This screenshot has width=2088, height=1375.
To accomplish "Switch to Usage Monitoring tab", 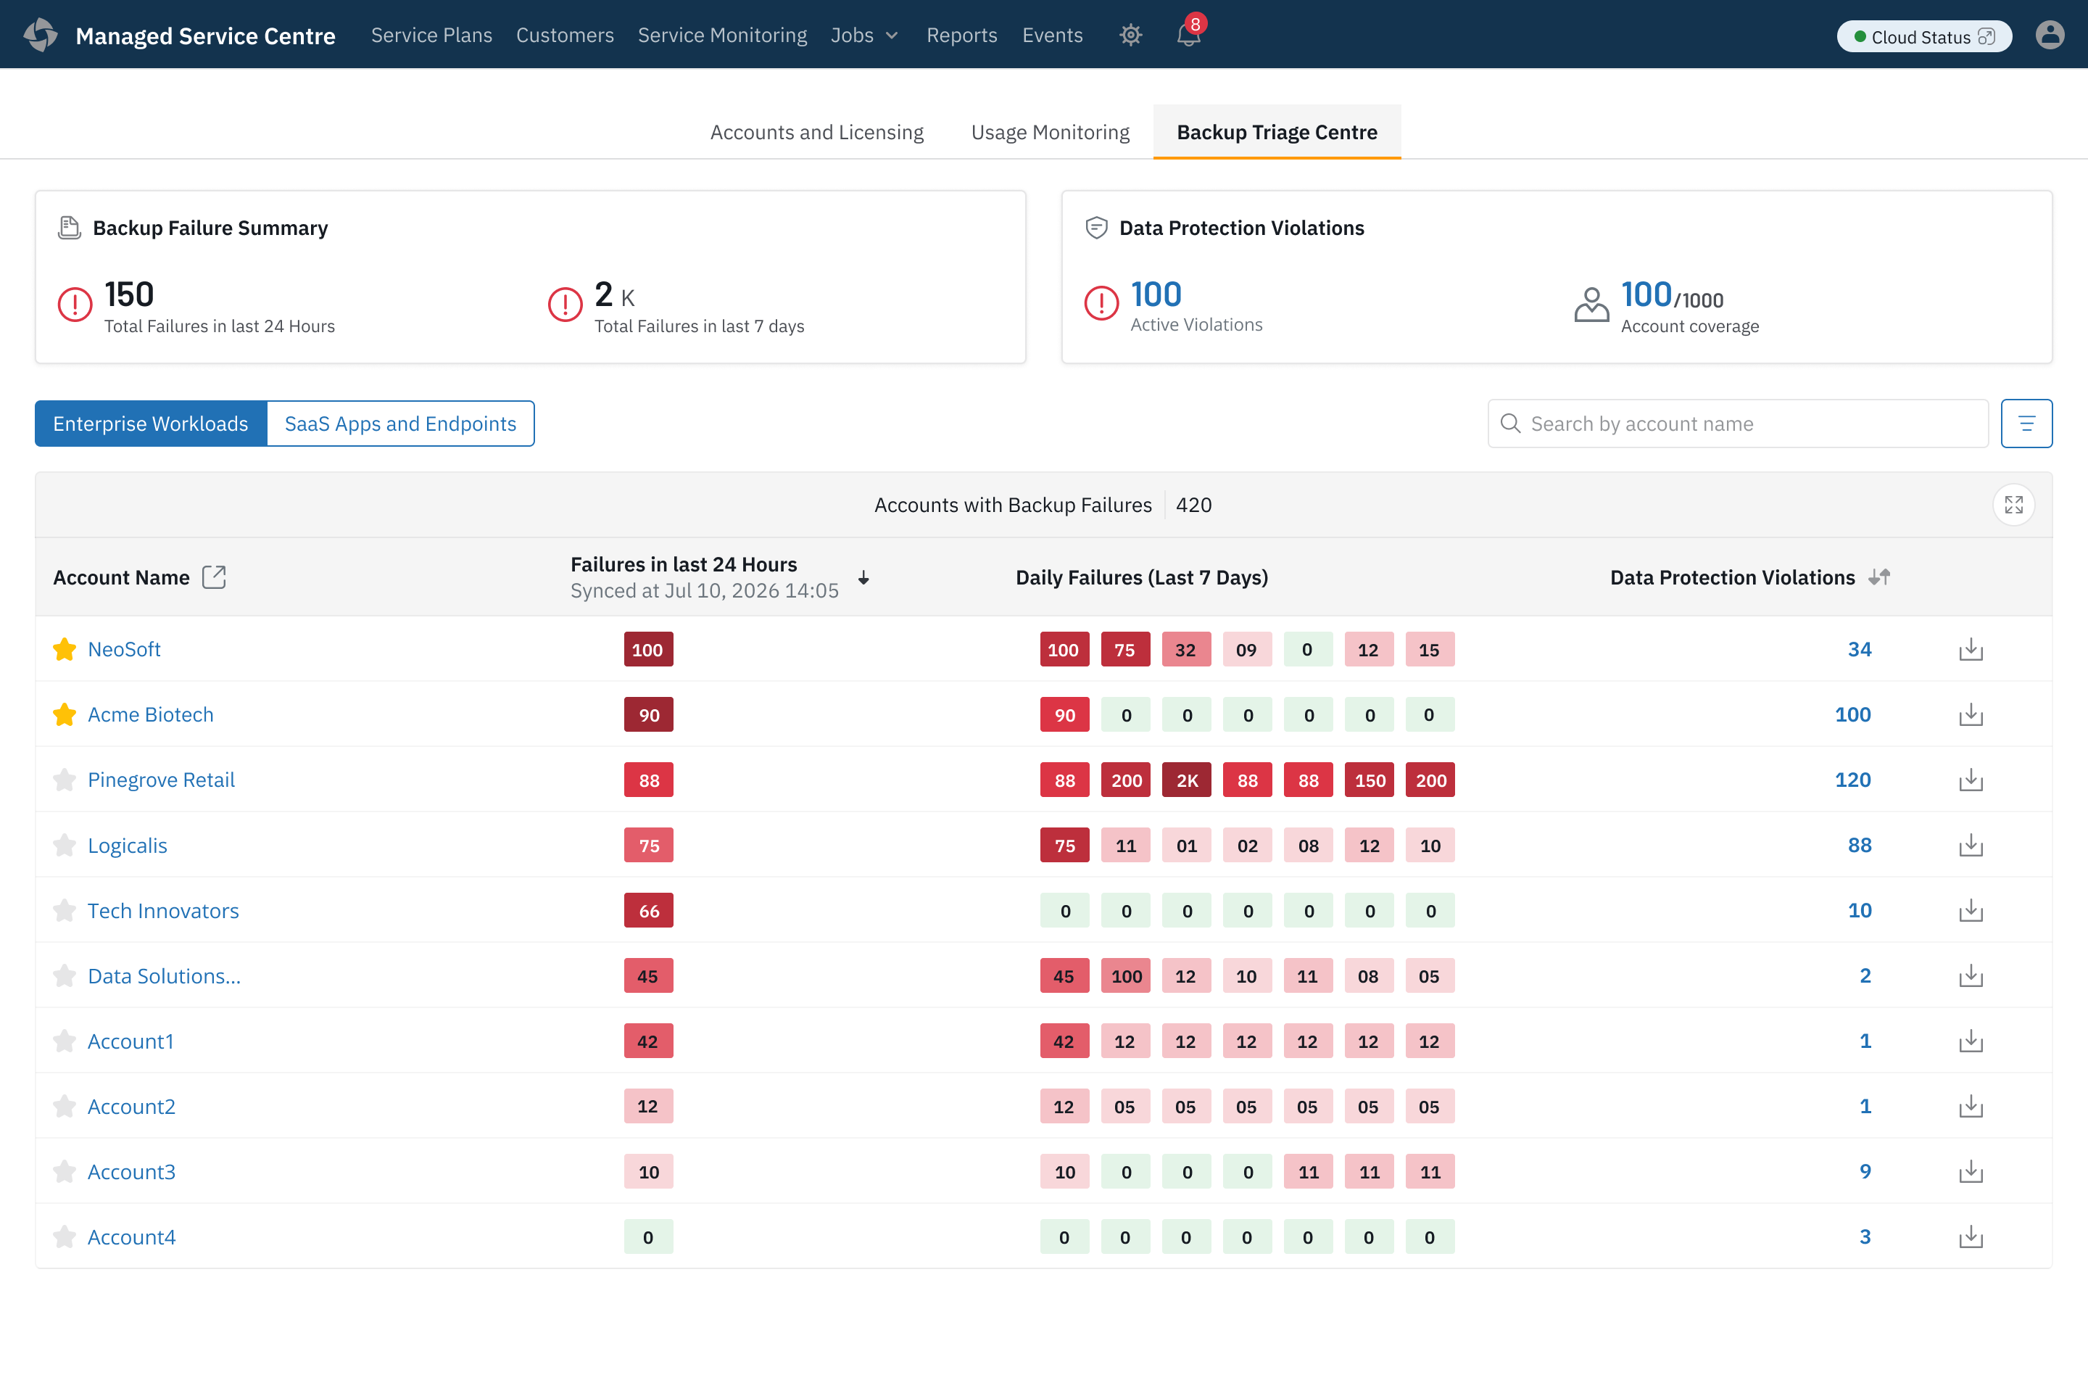I will coord(1050,131).
